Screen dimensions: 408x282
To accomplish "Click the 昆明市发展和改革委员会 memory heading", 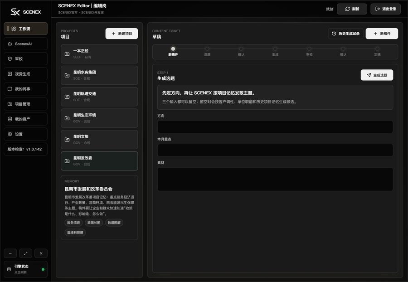I will 88,189.
